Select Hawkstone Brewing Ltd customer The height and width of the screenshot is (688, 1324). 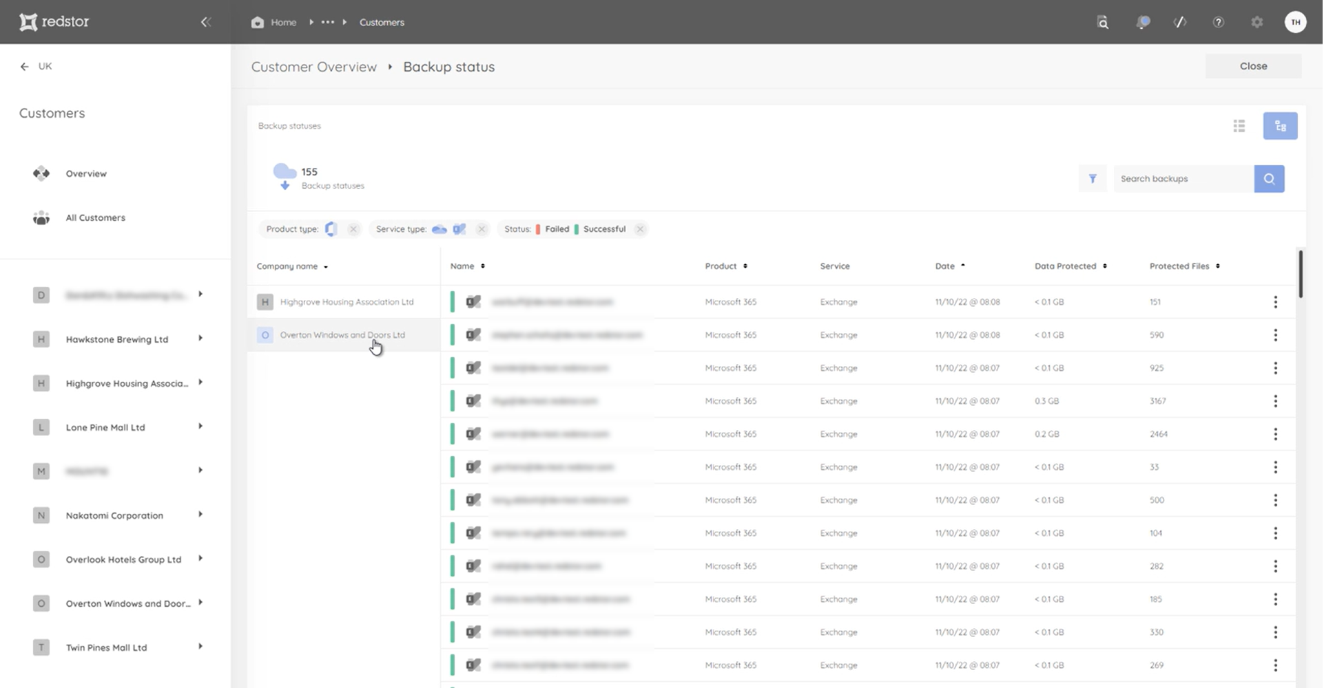pyautogui.click(x=117, y=340)
